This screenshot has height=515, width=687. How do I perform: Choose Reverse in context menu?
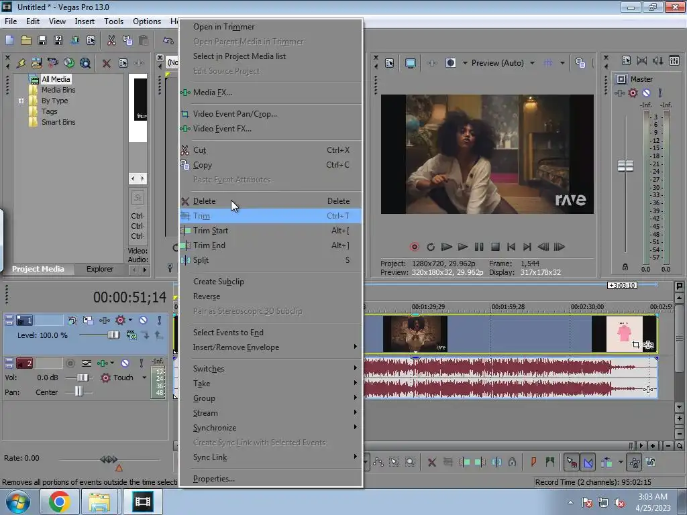(x=270, y=296)
